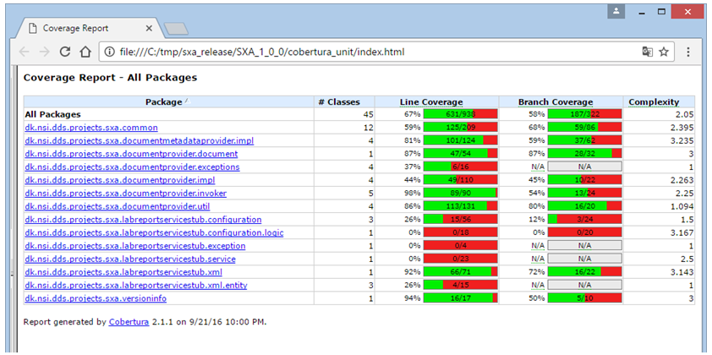Sort table by Package column header
The image size is (712, 355).
162,101
